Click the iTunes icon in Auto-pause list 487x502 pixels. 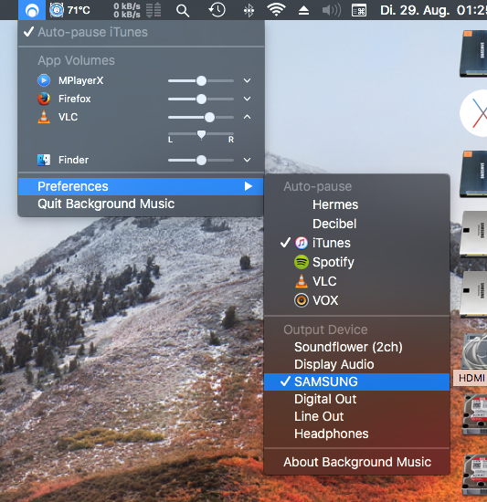[x=302, y=243]
